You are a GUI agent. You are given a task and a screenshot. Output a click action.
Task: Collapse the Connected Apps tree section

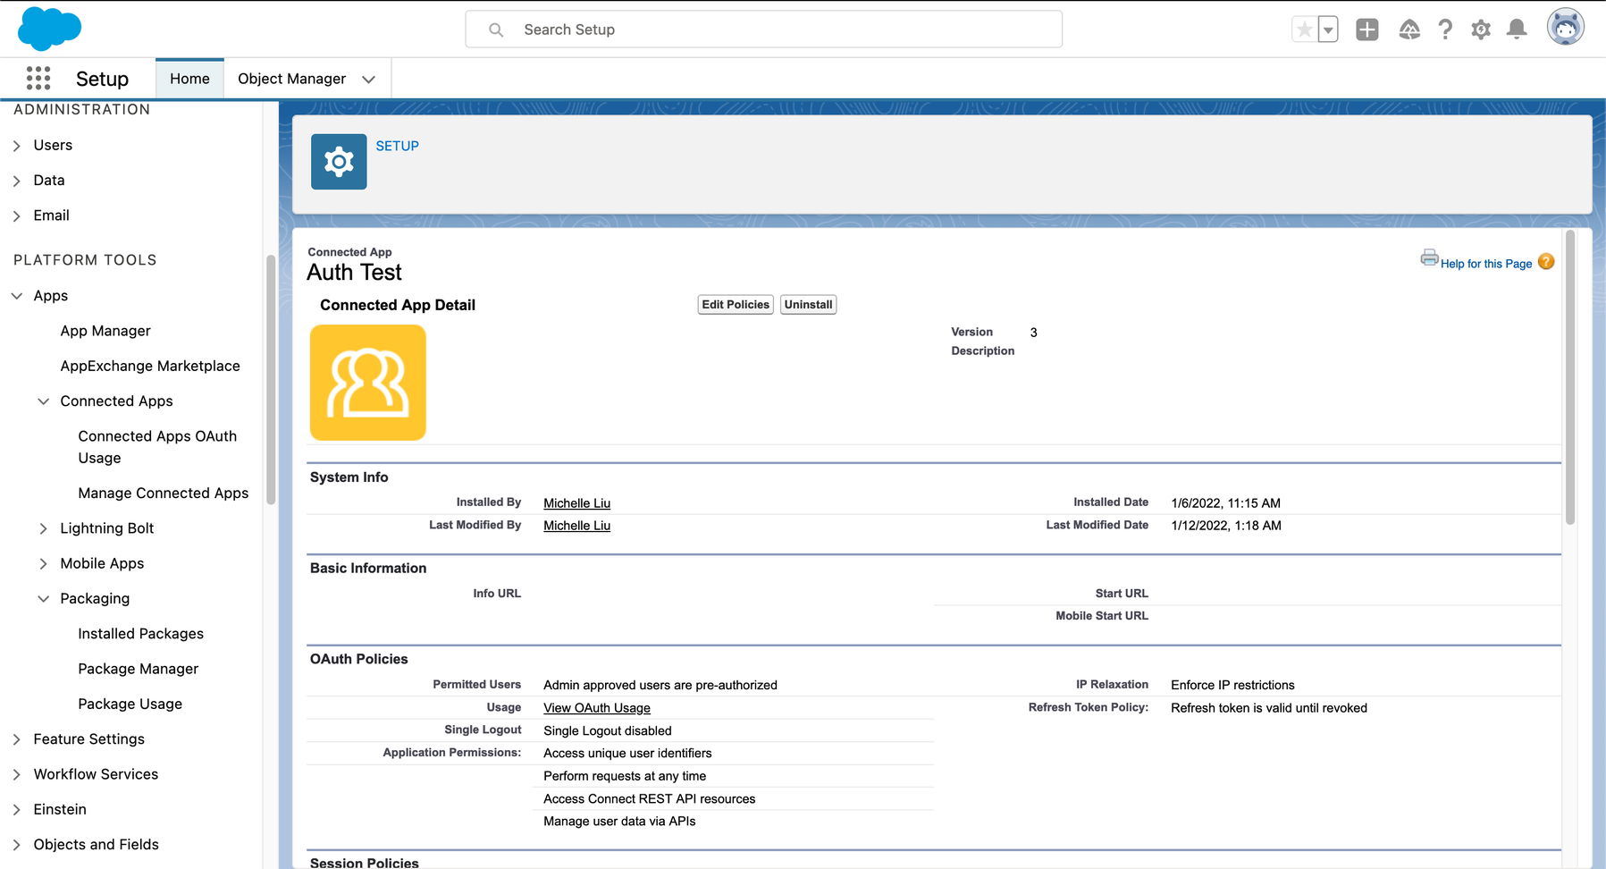(x=43, y=401)
